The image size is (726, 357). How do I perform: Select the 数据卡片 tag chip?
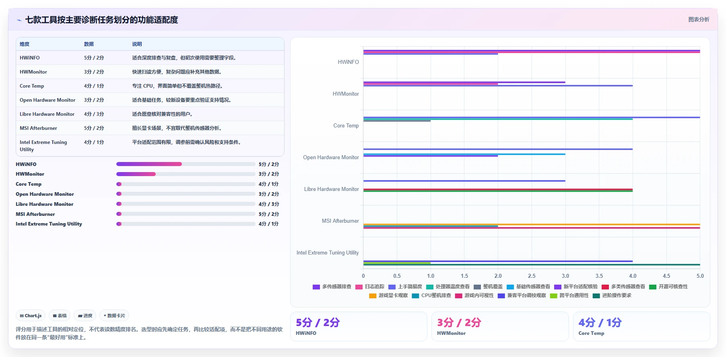coord(114,316)
